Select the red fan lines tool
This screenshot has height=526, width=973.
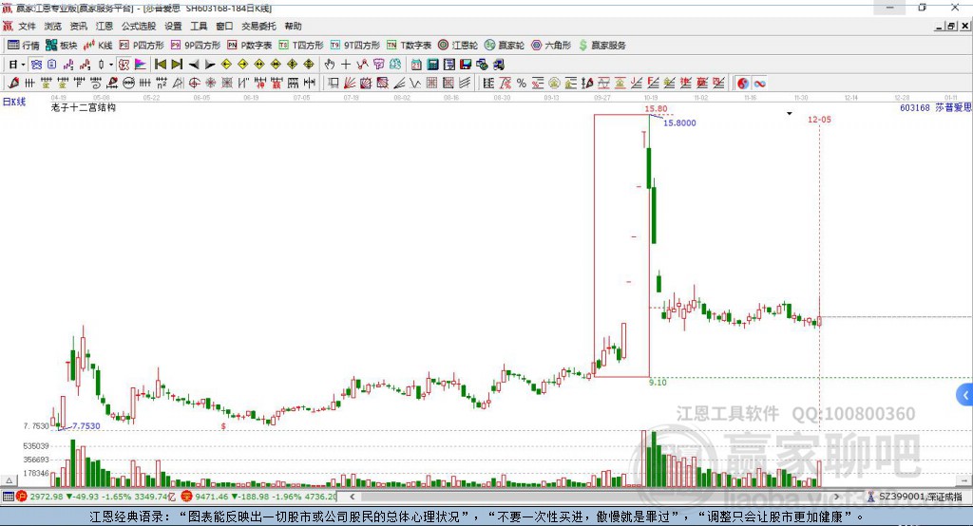click(350, 84)
